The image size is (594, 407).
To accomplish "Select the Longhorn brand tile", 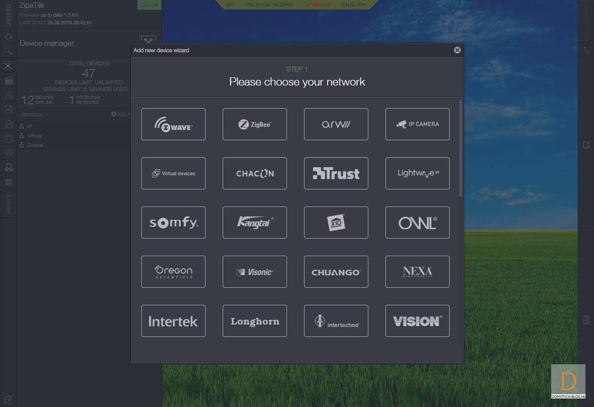I will point(255,321).
